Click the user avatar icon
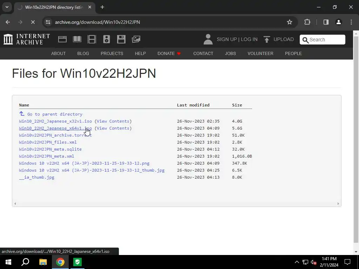359x269 pixels. [208, 39]
